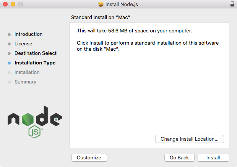
Task: Click the bullet beside Destination Select
Action: pyautogui.click(x=9, y=53)
